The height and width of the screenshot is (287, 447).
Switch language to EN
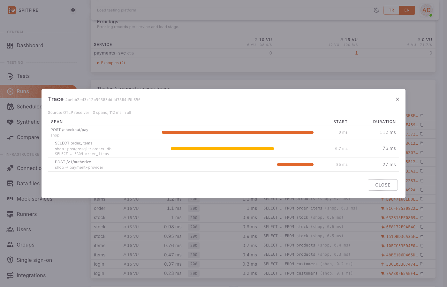407,10
